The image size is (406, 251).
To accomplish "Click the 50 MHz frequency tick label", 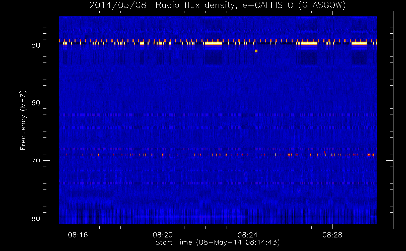I will [x=36, y=45].
